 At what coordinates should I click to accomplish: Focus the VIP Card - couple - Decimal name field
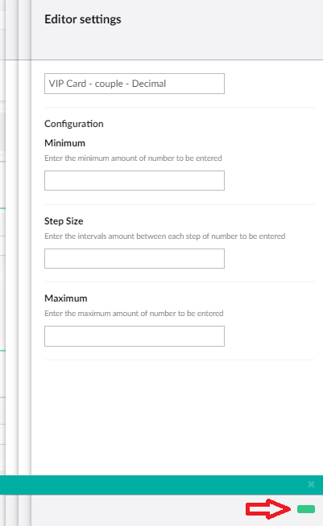(135, 84)
